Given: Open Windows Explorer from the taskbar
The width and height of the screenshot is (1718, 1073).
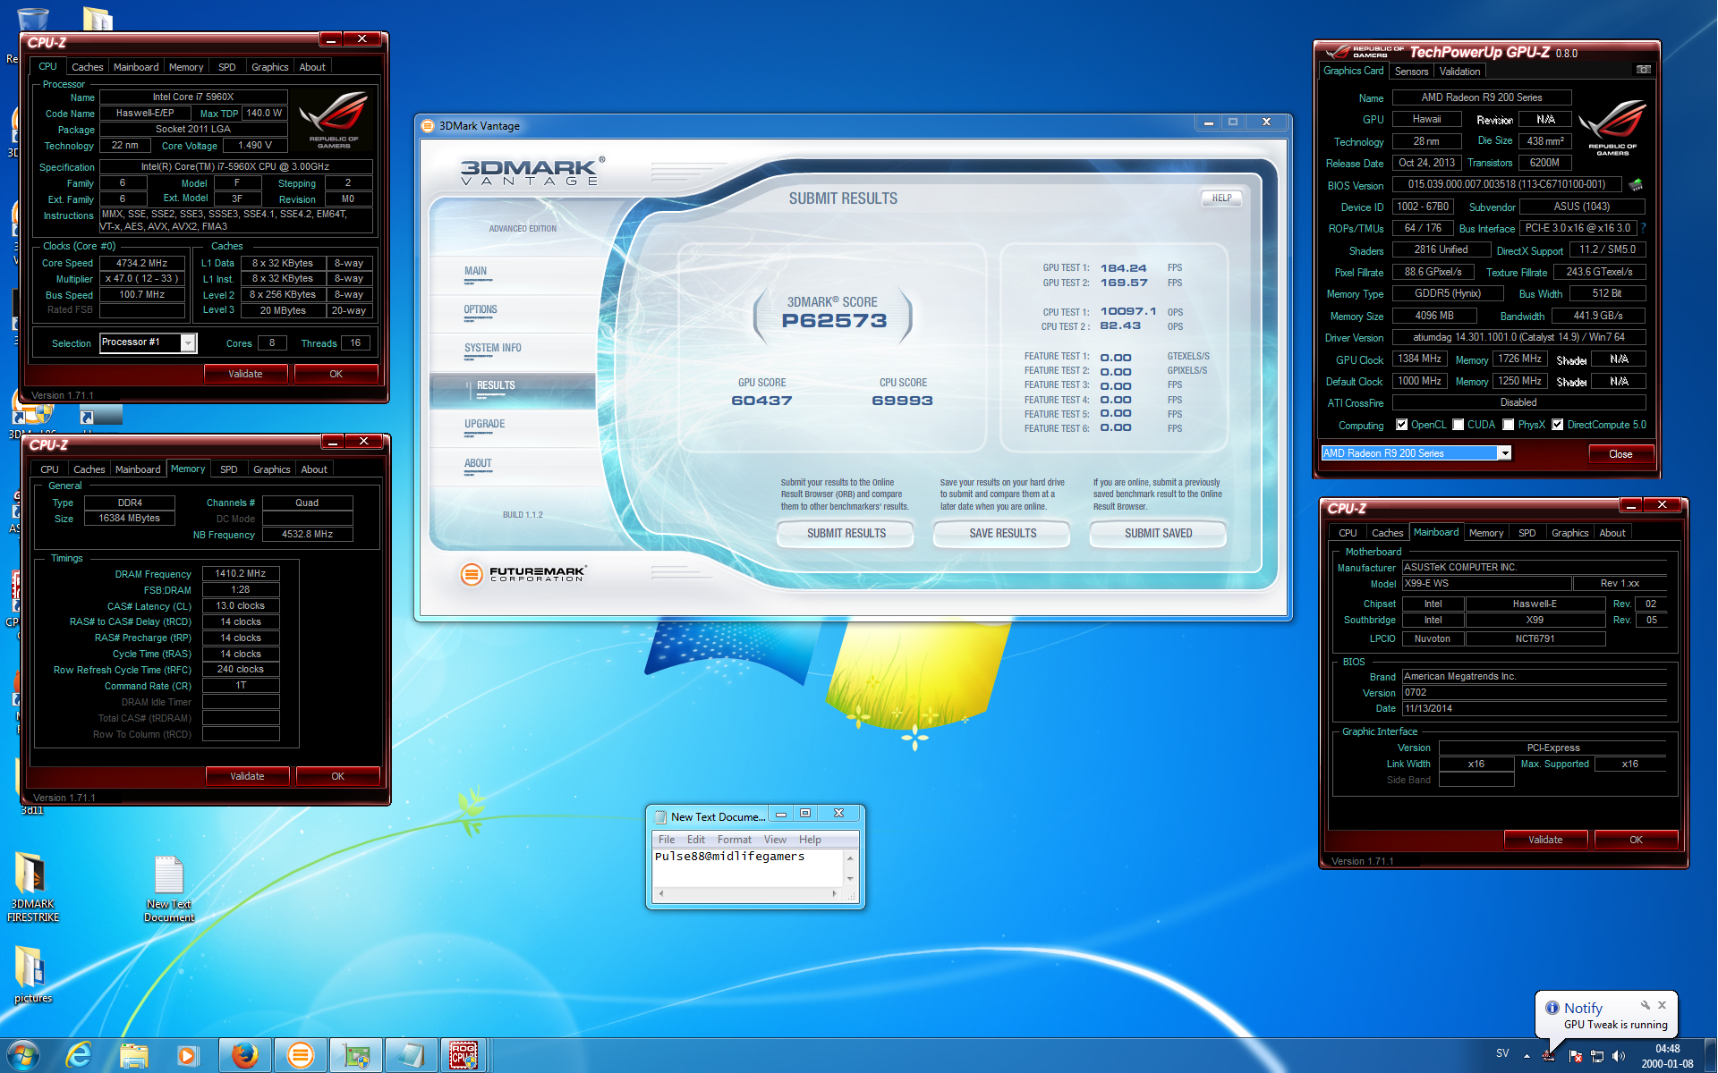Looking at the screenshot, I should tap(134, 1055).
